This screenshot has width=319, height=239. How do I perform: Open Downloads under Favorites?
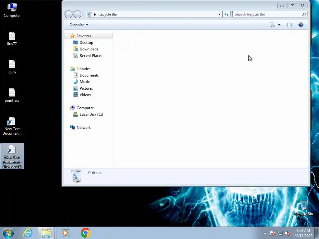point(89,49)
